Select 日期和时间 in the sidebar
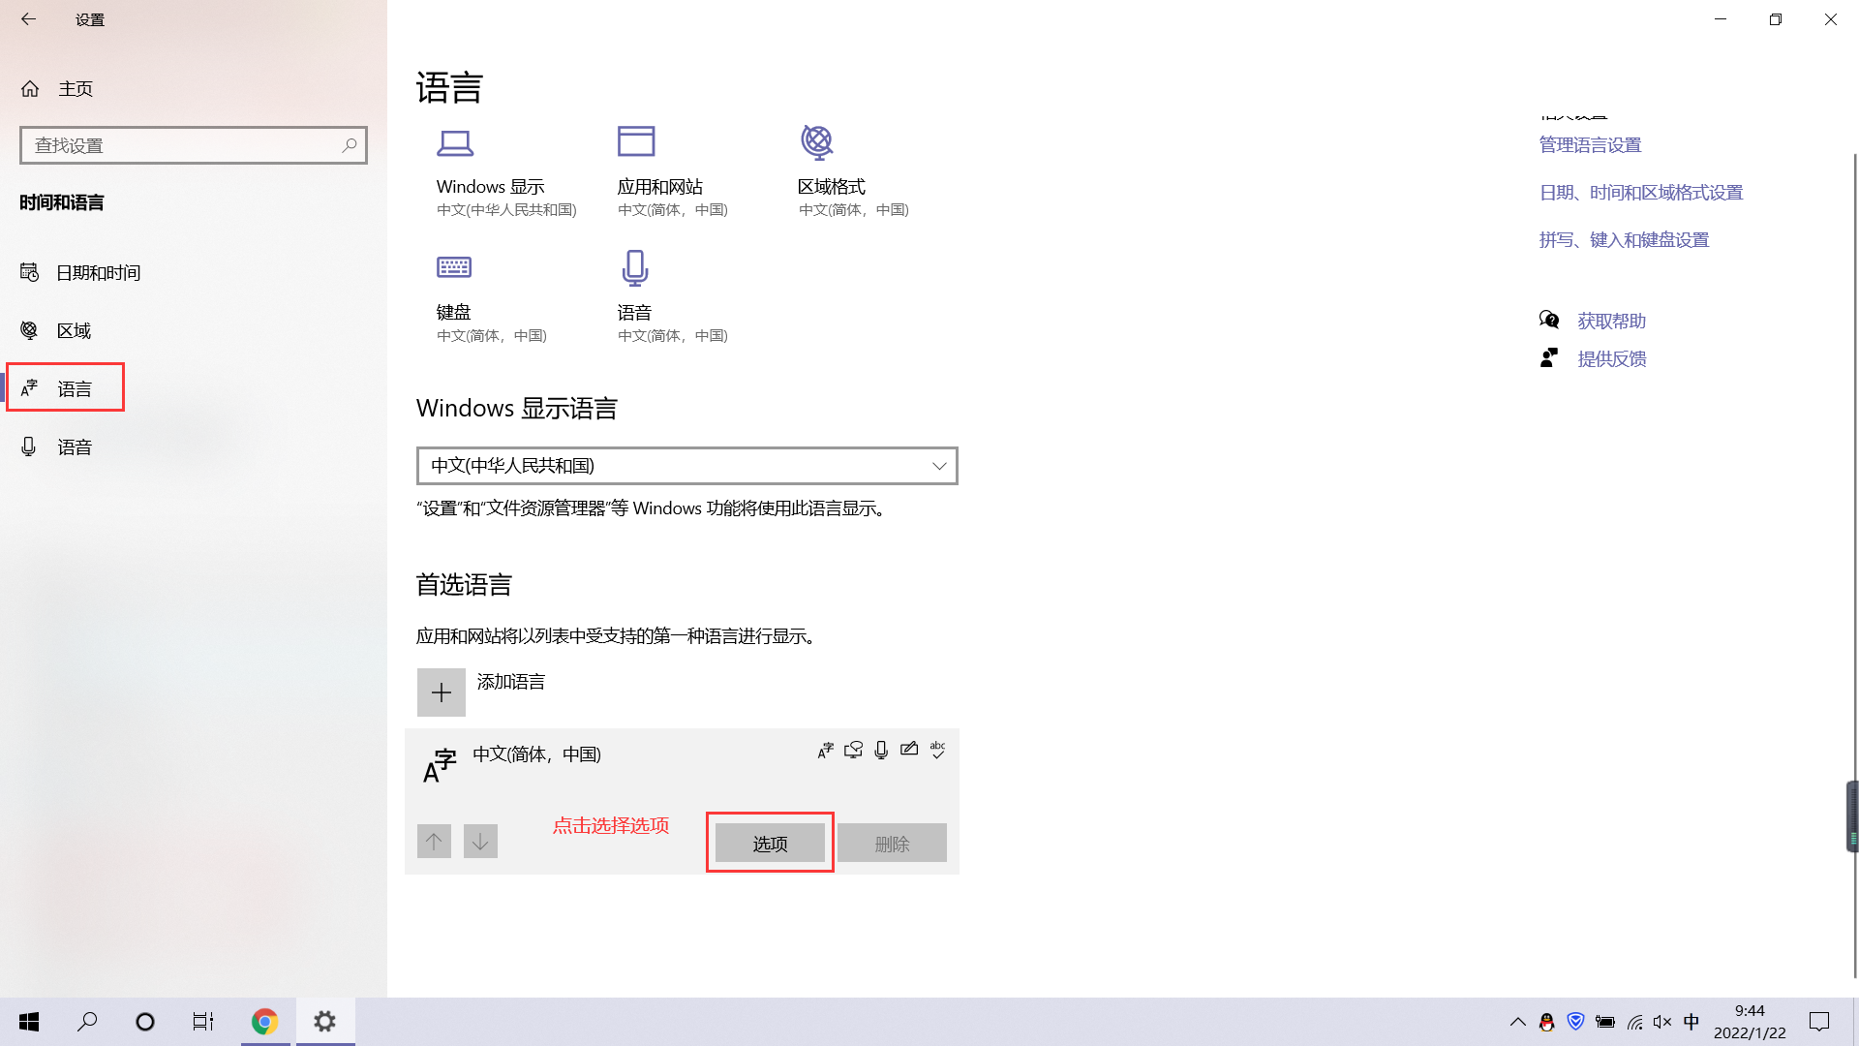 point(98,273)
